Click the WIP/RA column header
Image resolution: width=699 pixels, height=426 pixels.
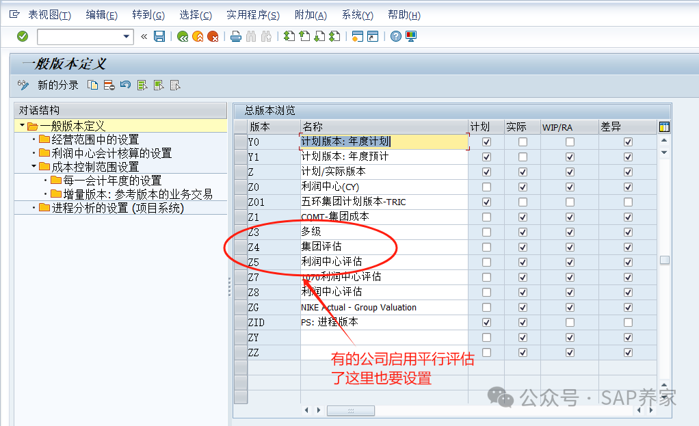569,127
